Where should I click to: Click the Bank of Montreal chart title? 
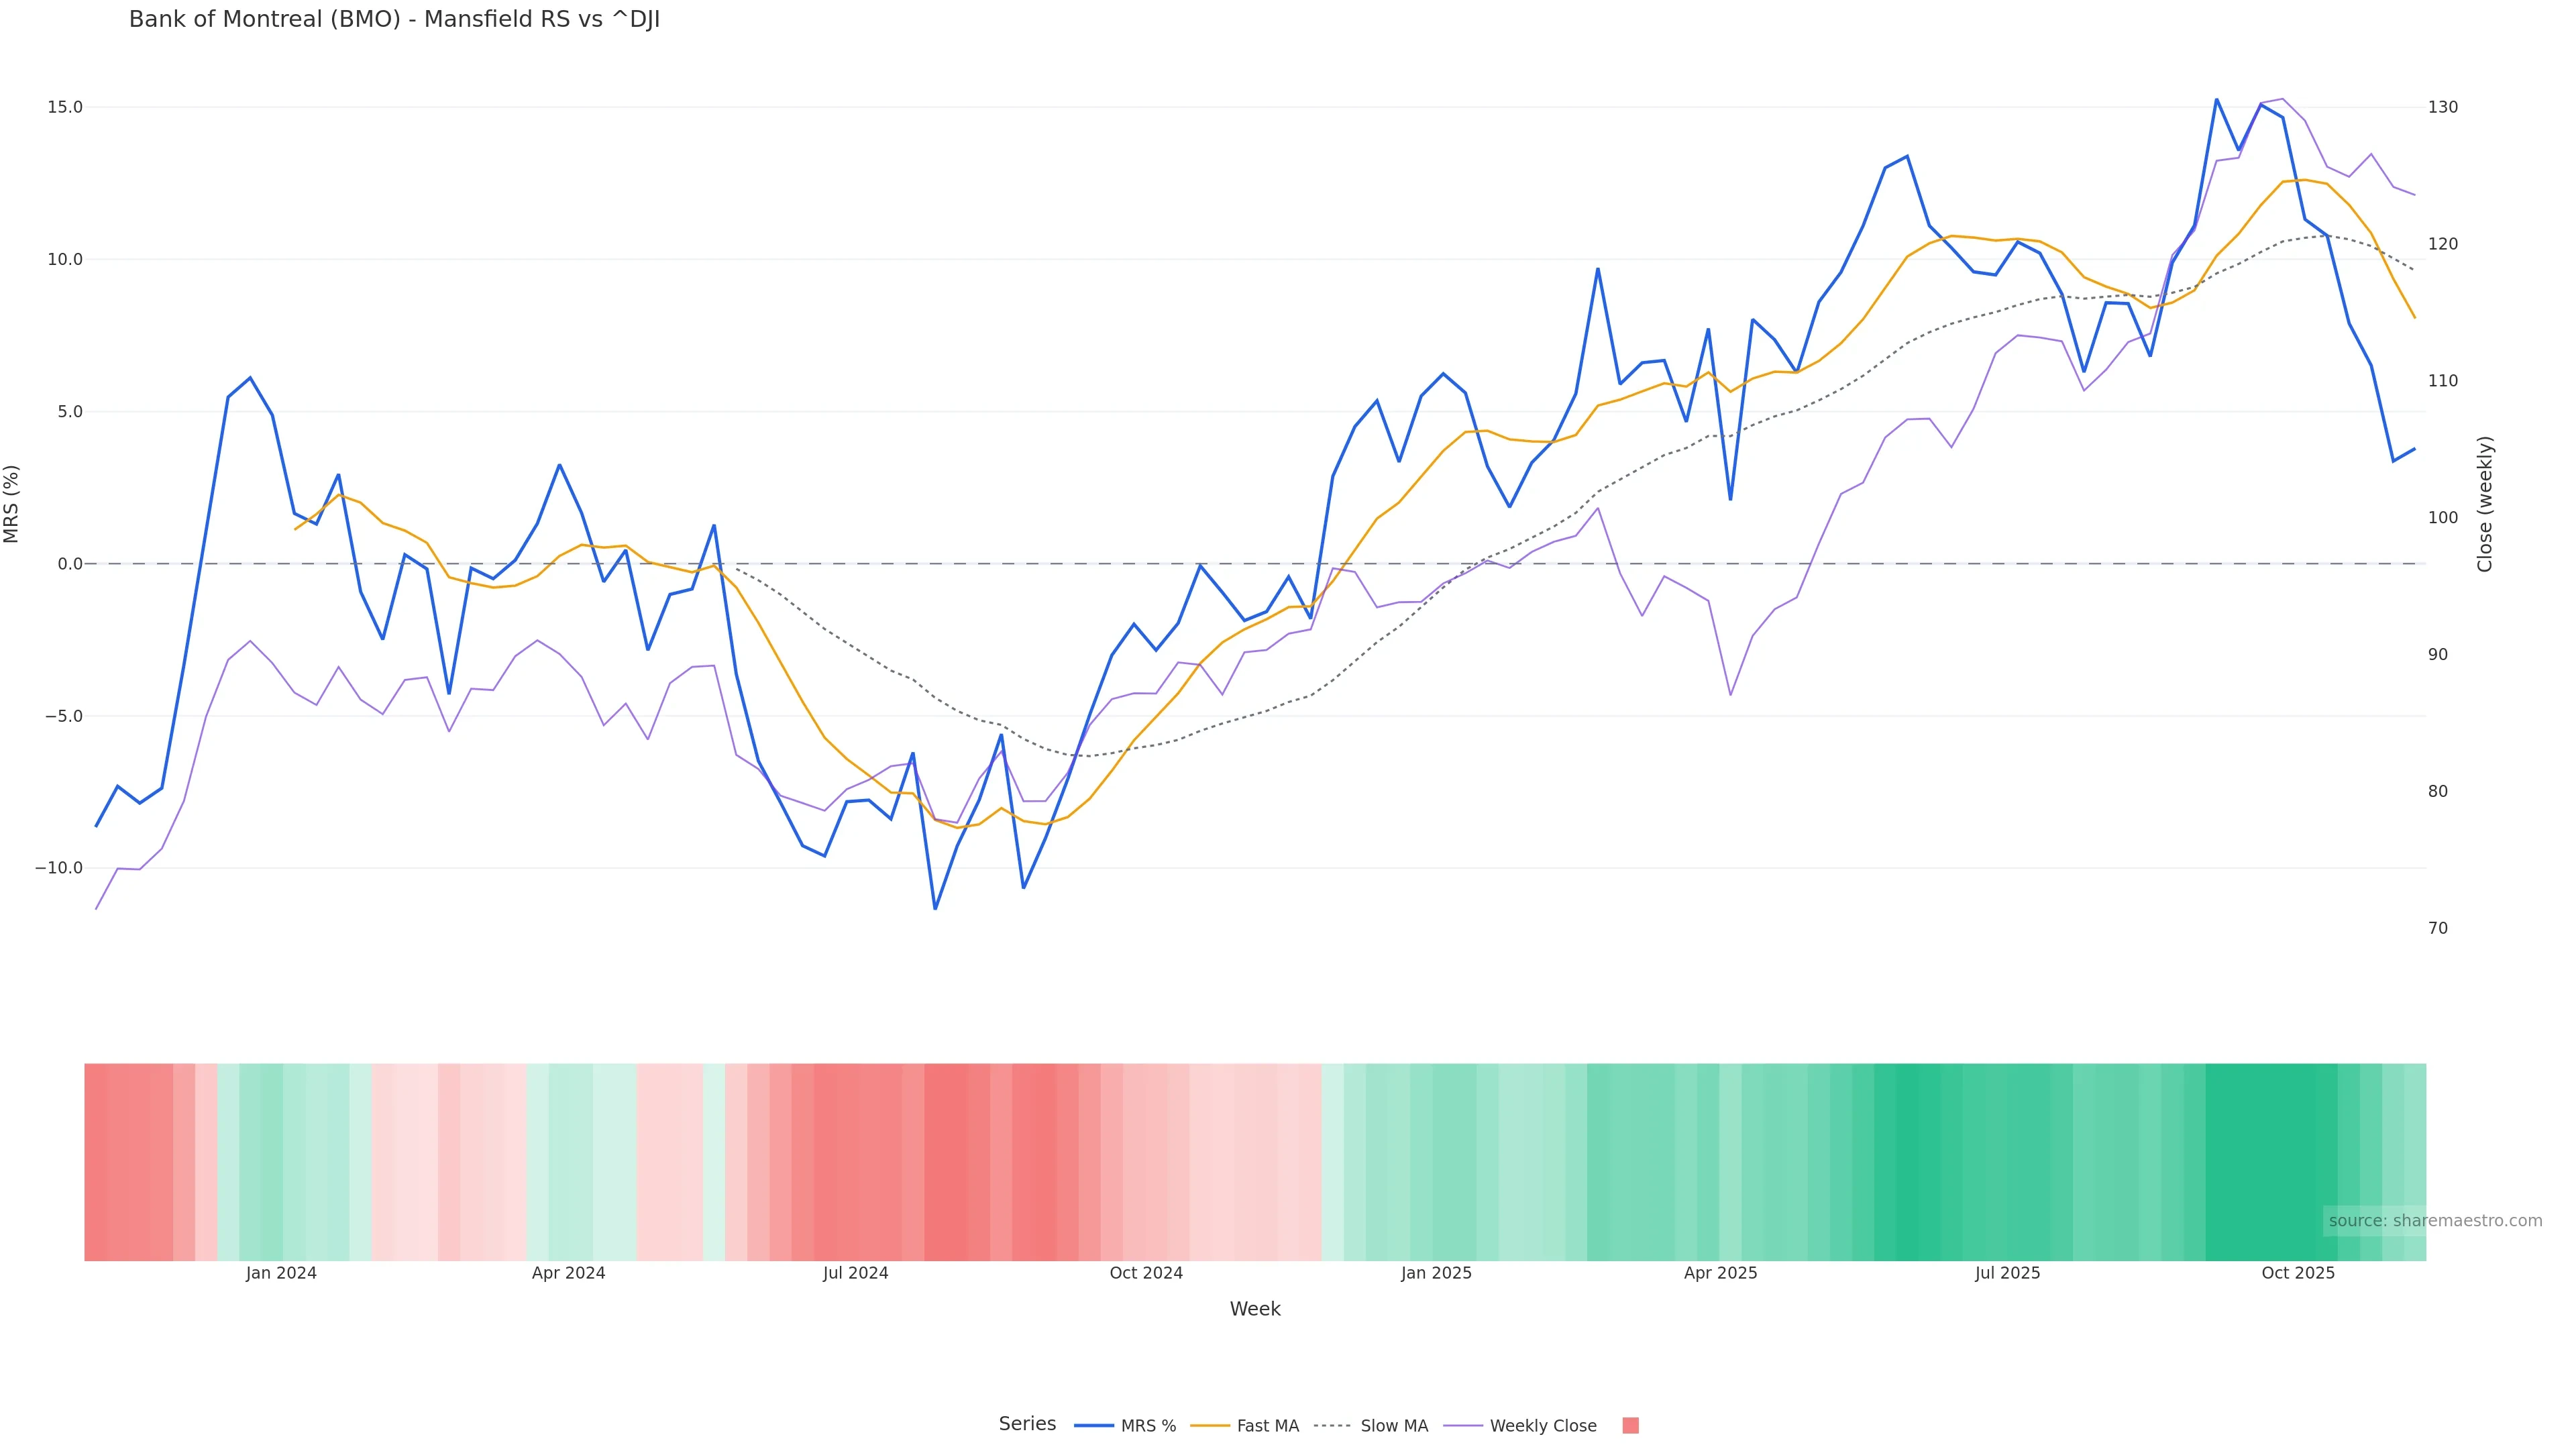pos(394,20)
